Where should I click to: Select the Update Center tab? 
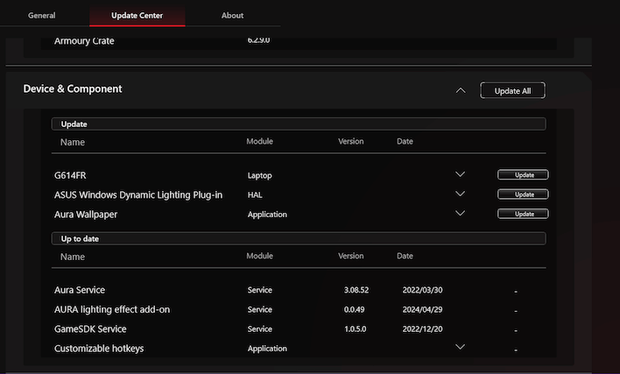click(137, 16)
